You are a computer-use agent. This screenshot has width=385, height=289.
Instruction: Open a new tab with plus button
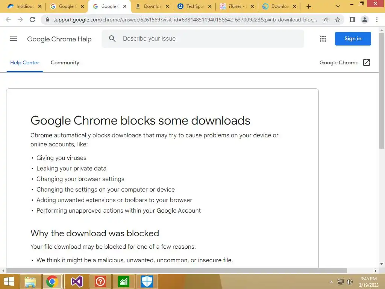[x=309, y=7]
